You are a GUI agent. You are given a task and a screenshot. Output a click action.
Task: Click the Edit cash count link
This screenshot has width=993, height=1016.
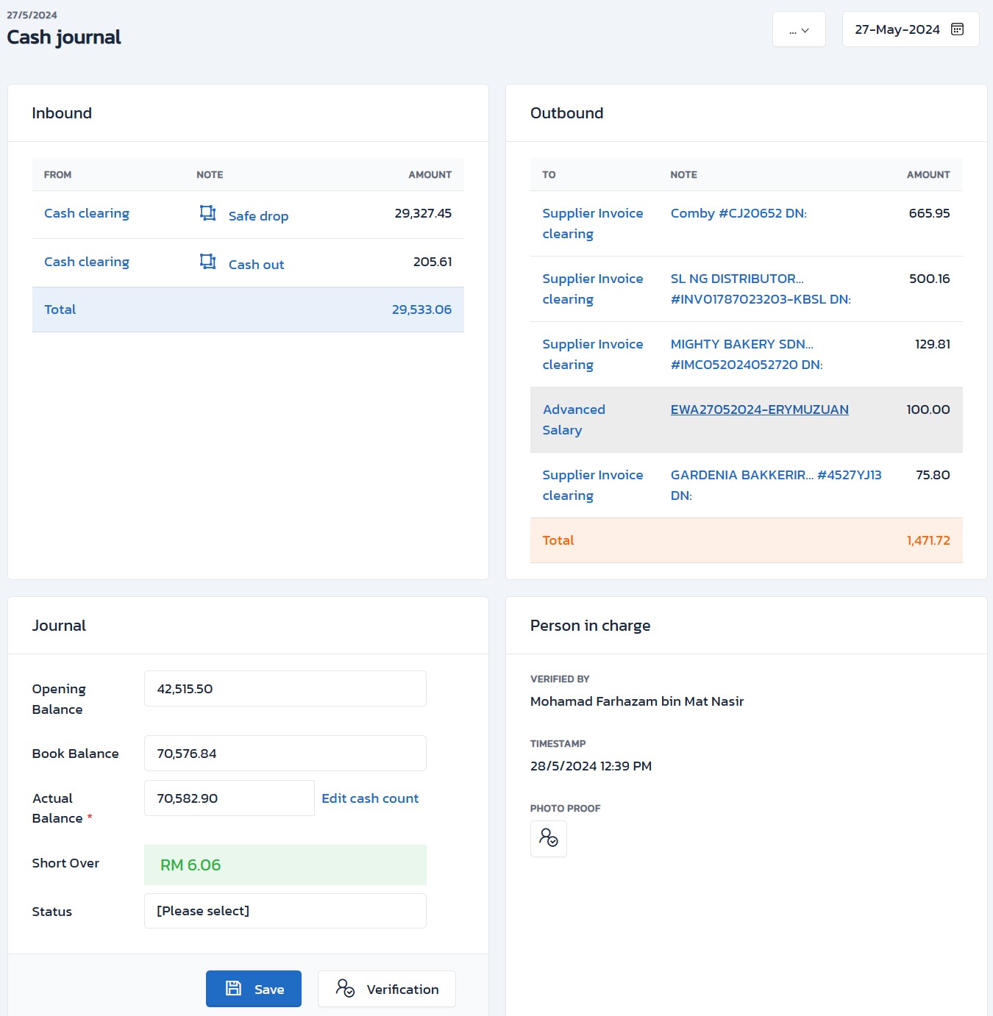369,798
